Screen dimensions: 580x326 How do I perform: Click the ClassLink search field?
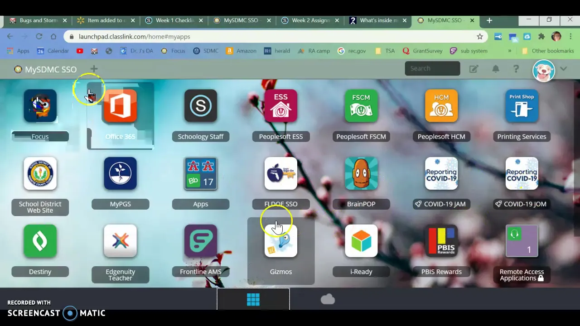point(432,68)
